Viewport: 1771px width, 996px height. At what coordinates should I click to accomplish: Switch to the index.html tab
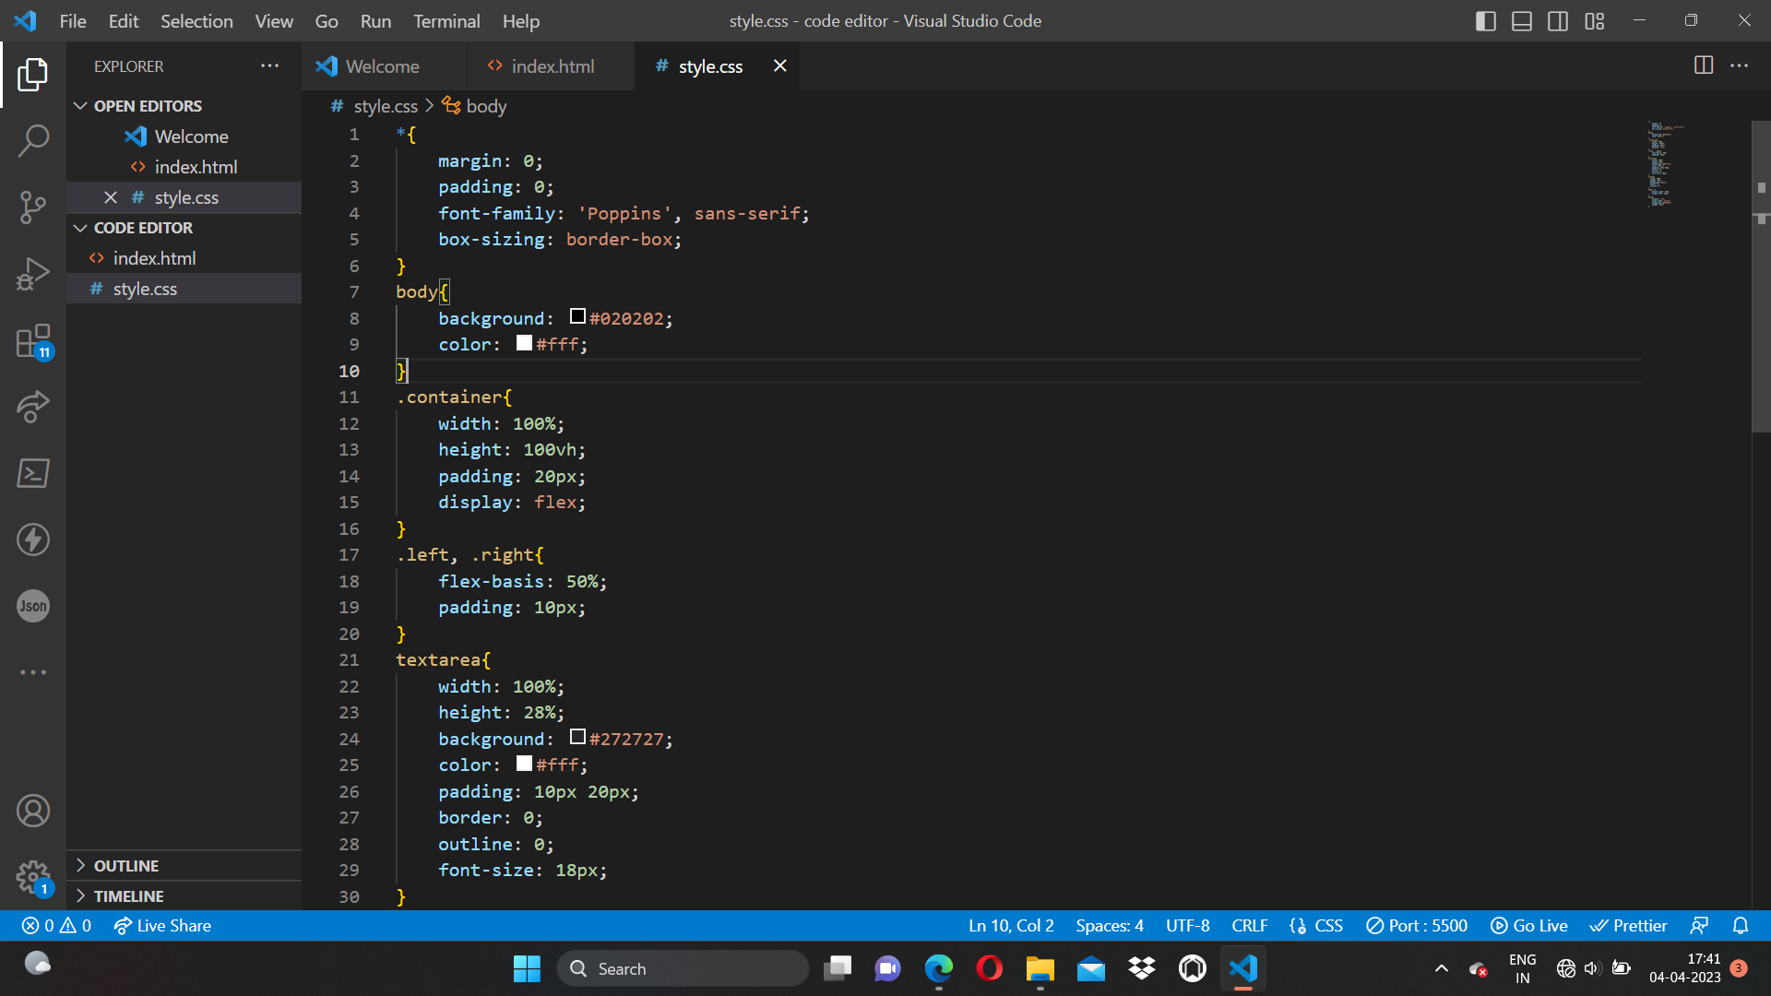pyautogui.click(x=551, y=65)
